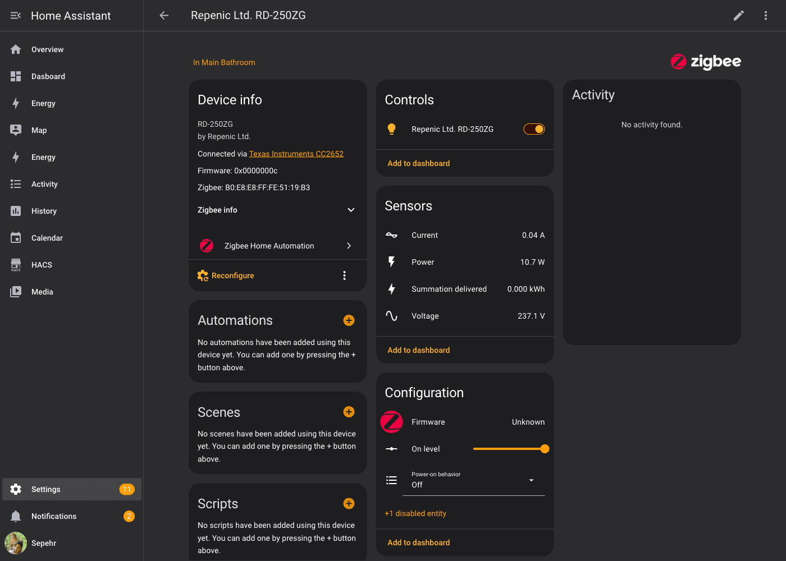Click the Firmware Unknown status
The height and width of the screenshot is (561, 786).
coord(528,422)
